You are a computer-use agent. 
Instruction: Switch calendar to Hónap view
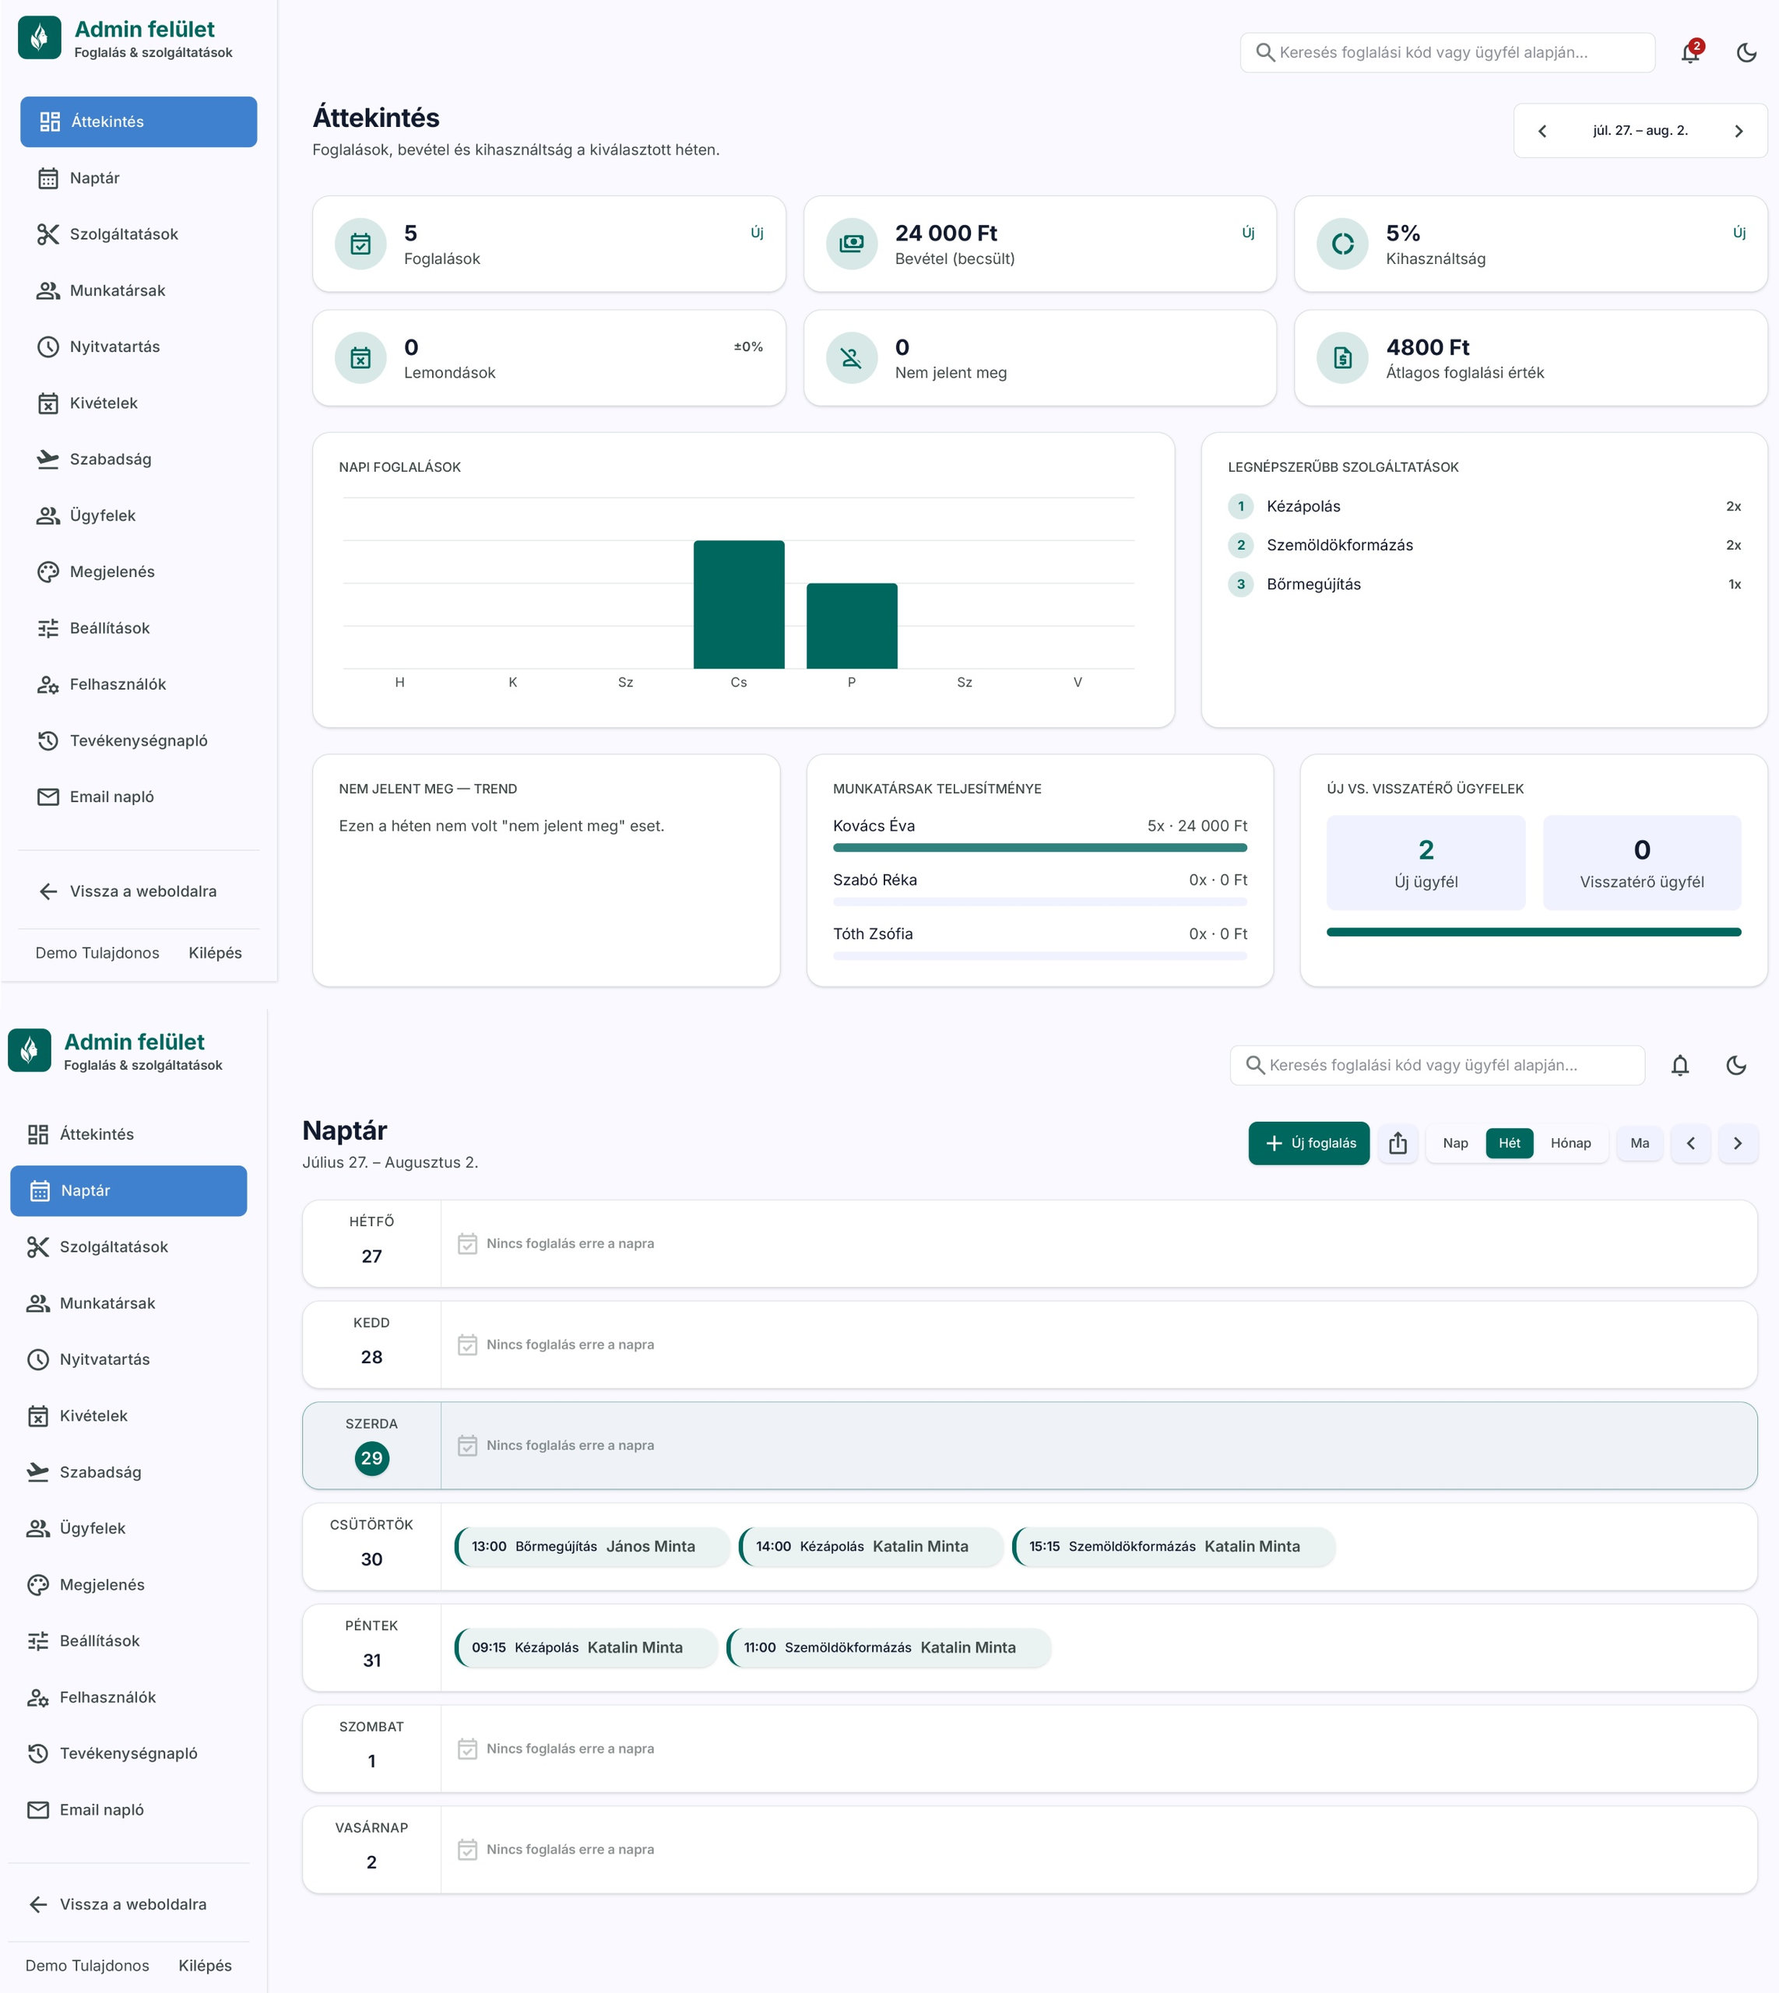pyautogui.click(x=1571, y=1144)
